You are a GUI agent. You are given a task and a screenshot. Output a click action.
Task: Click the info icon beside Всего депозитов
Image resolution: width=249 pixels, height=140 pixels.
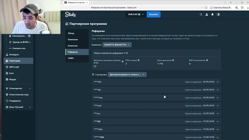click(173, 60)
